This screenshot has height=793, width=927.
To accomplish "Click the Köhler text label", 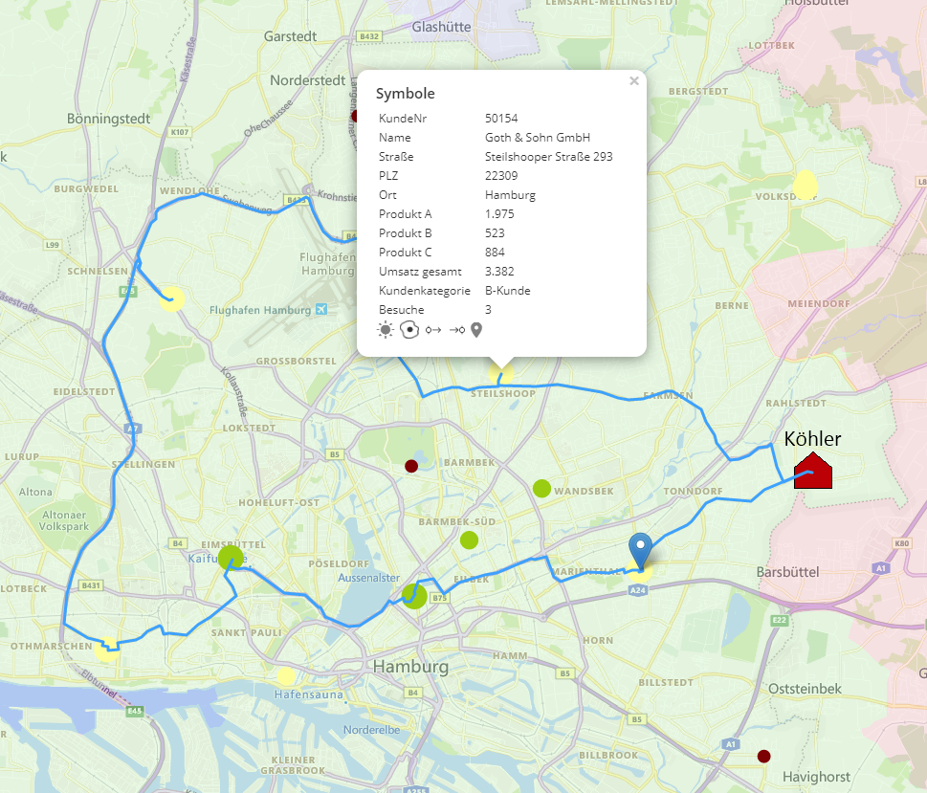I will [812, 439].
